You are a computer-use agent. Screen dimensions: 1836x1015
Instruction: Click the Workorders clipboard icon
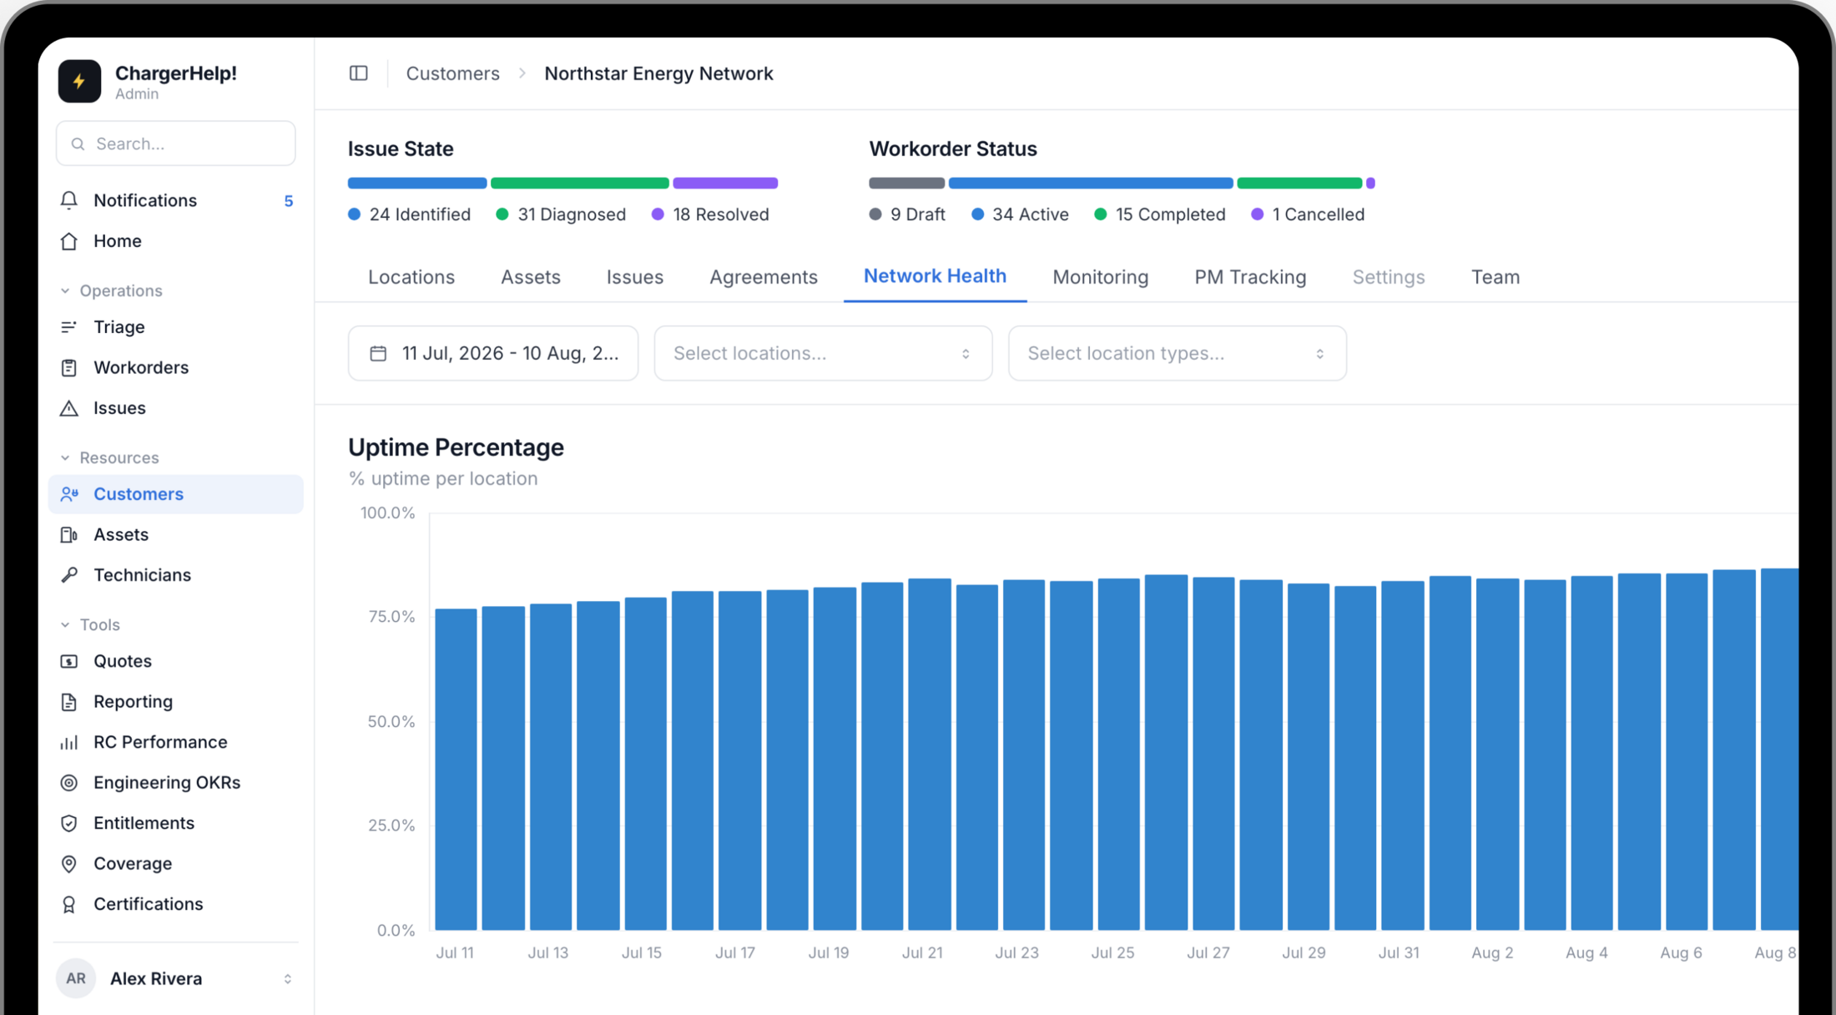(x=69, y=368)
